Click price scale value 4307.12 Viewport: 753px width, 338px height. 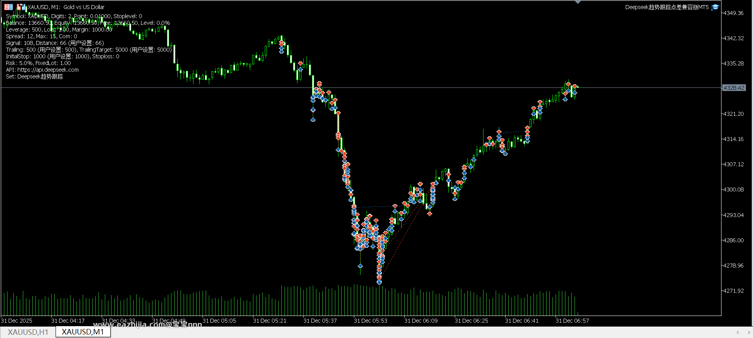733,164
